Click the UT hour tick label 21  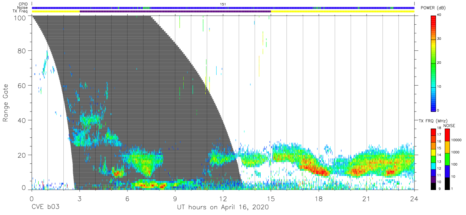367,199
